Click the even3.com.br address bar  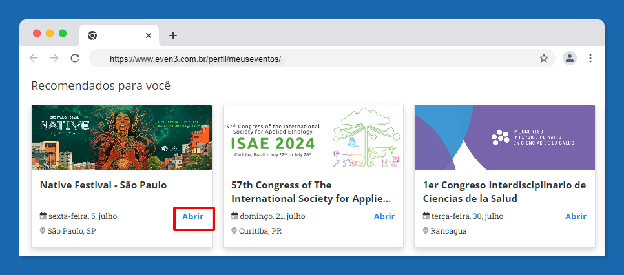(x=322, y=59)
